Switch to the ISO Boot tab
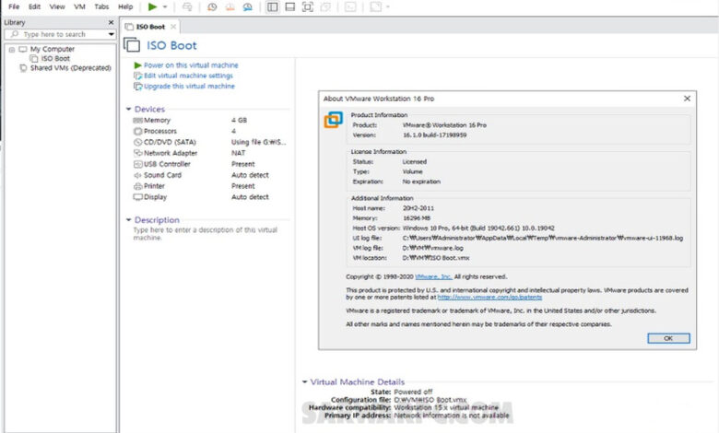 pos(150,27)
